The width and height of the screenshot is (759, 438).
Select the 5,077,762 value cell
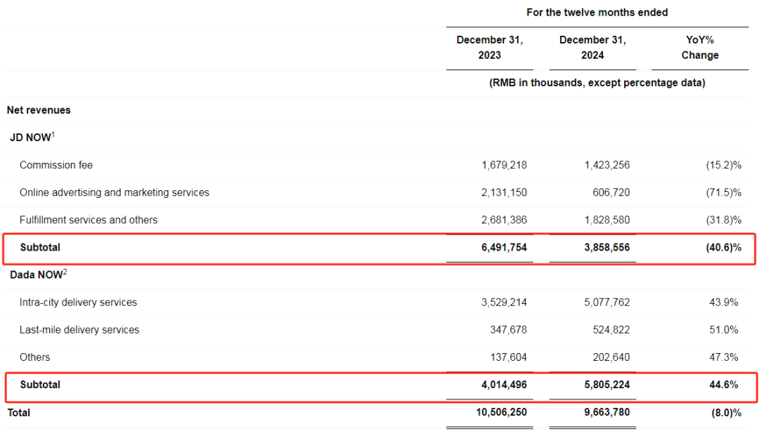607,302
